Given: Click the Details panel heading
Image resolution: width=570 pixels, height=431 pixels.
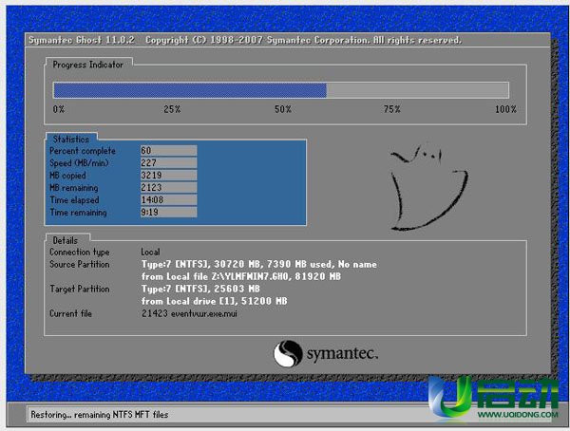Looking at the screenshot, I should [65, 240].
